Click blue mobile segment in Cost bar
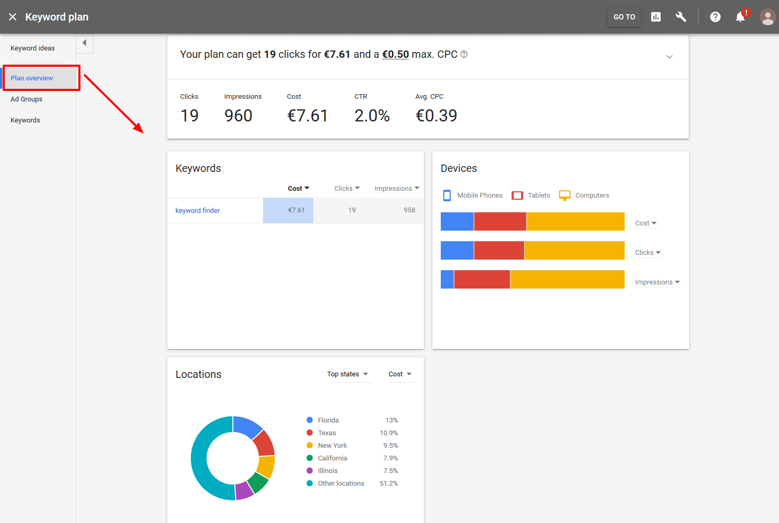Image resolution: width=779 pixels, height=523 pixels. pyautogui.click(x=457, y=222)
